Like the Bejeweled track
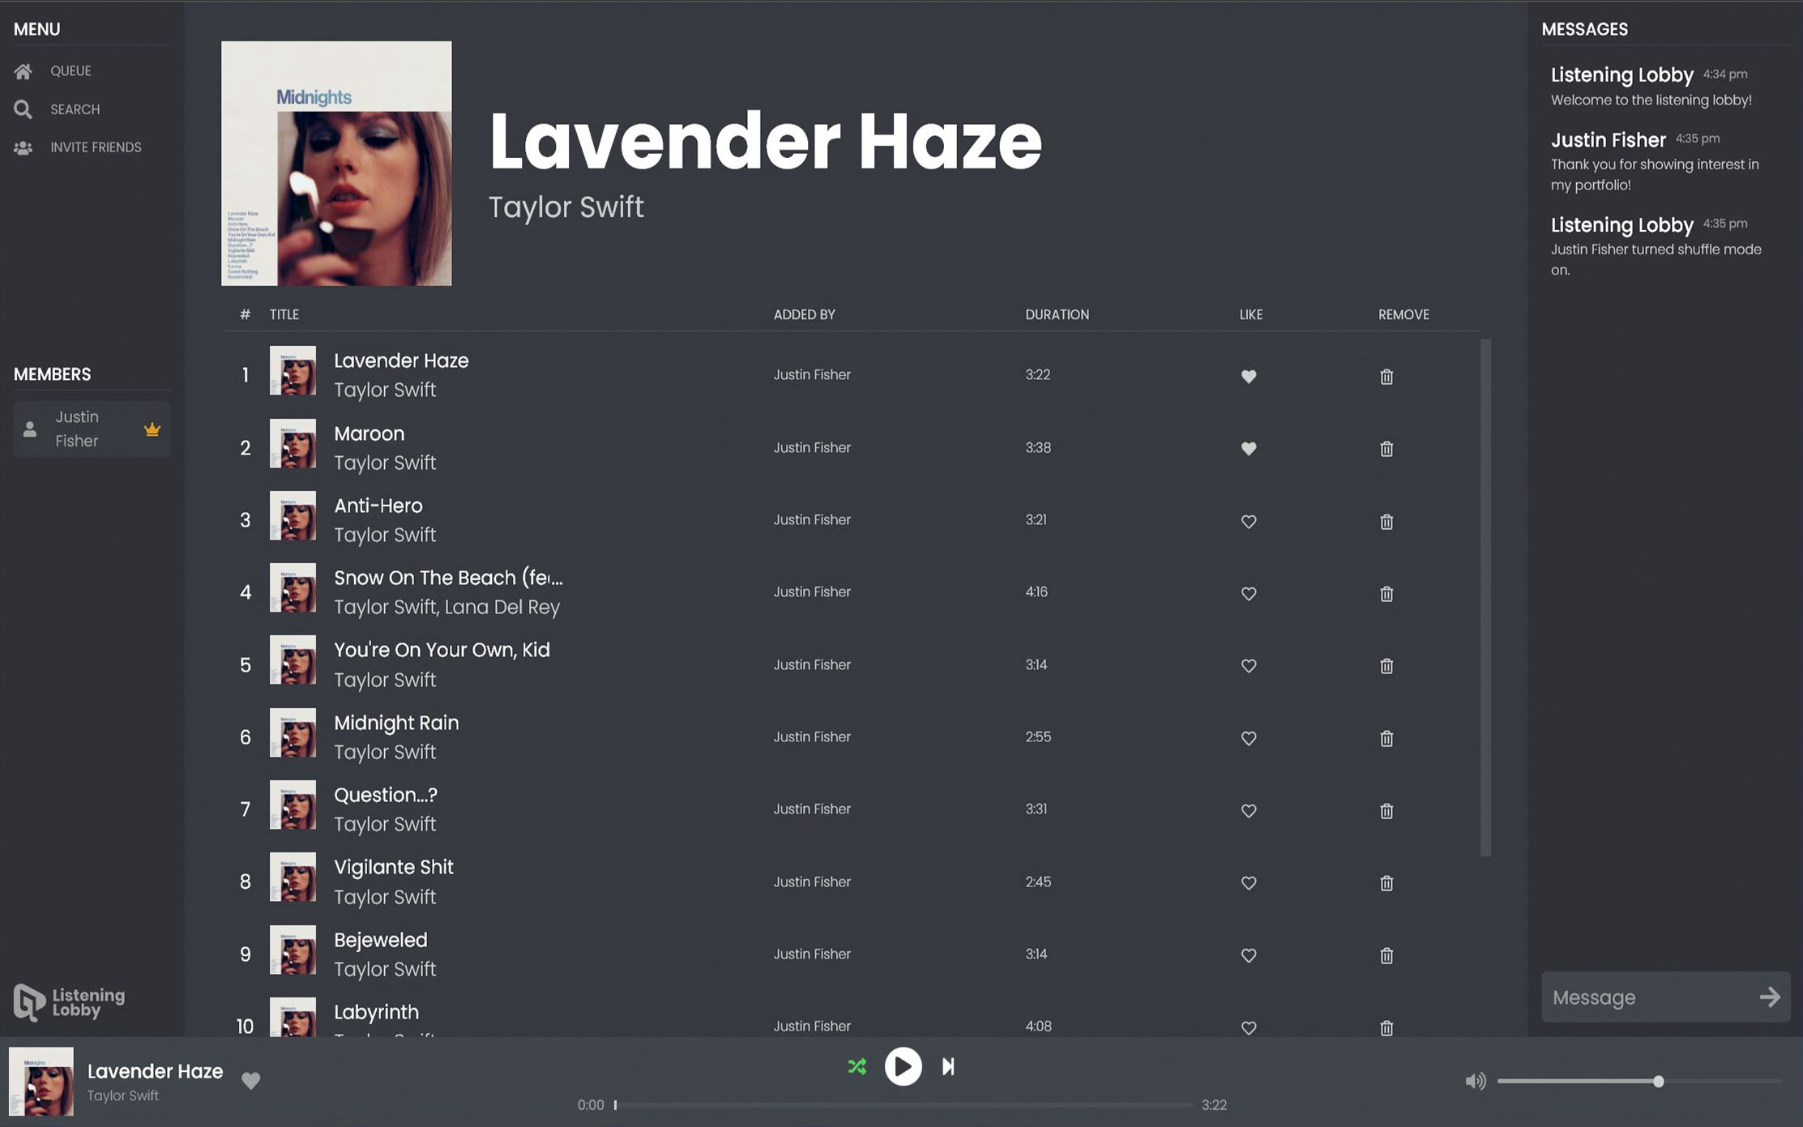This screenshot has height=1127, width=1803. tap(1249, 955)
